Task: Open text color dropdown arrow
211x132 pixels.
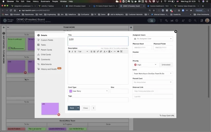Action: (x=106, y=51)
